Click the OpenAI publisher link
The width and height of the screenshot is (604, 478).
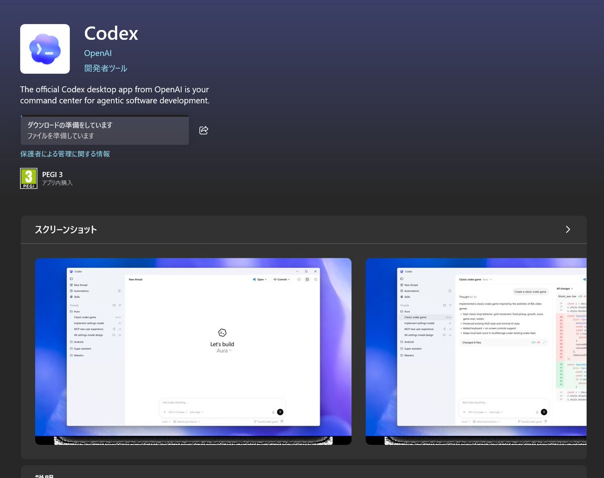(98, 53)
